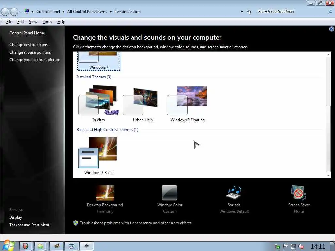Click the safely remove hardware tray icon
Viewport: 335px width, 251px height.
tap(277, 247)
